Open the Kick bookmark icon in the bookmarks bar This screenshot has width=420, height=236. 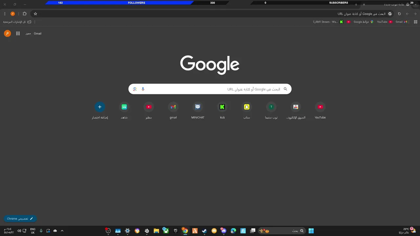pos(342,22)
